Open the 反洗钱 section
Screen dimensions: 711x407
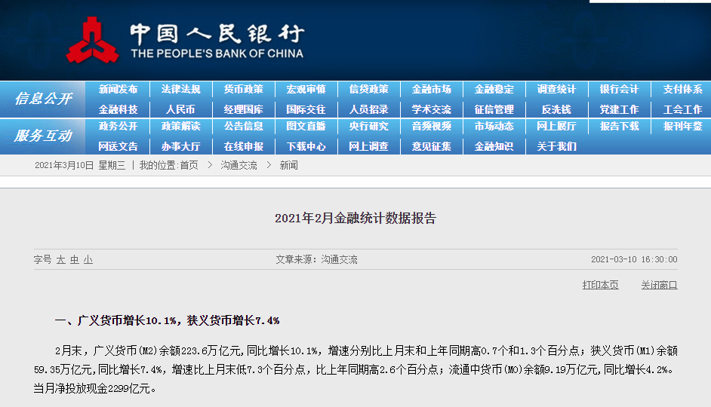point(556,109)
